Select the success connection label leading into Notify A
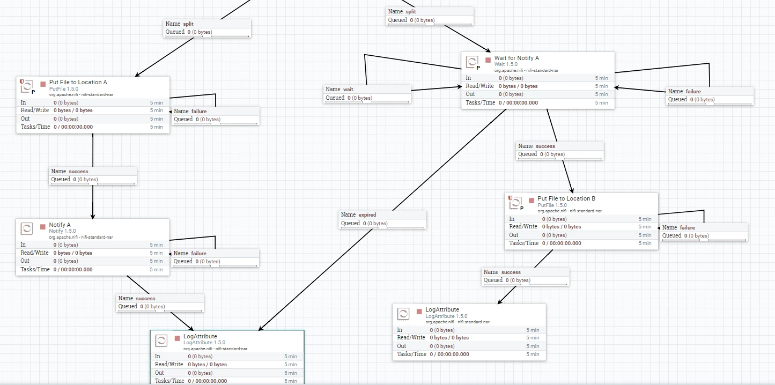775x385 pixels. (x=93, y=175)
